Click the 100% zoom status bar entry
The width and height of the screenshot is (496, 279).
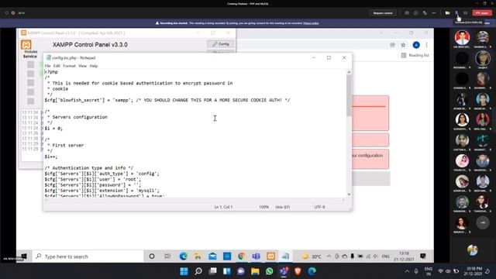pyautogui.click(x=263, y=207)
